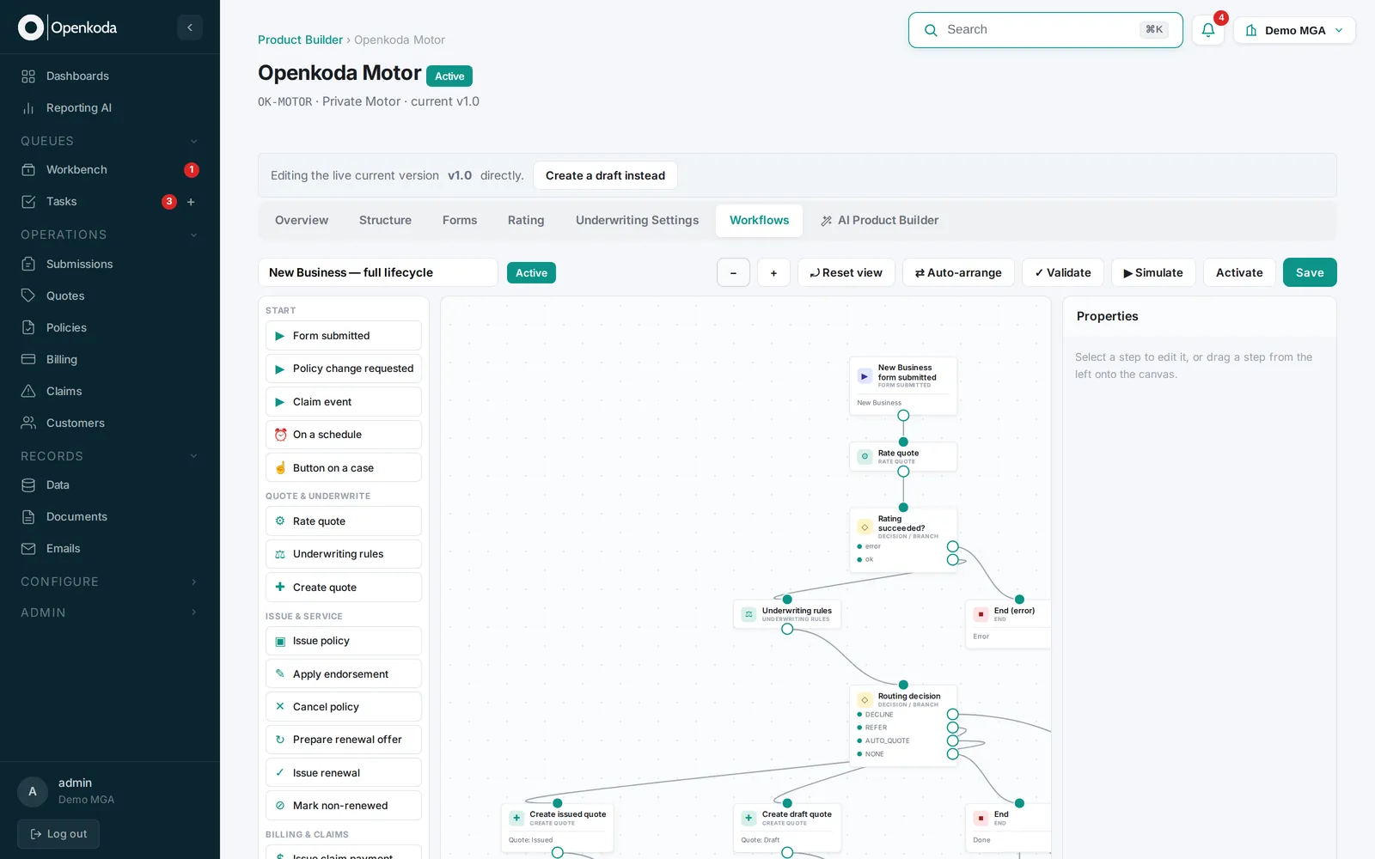Validate the workflow
The height and width of the screenshot is (859, 1375).
pos(1063,273)
